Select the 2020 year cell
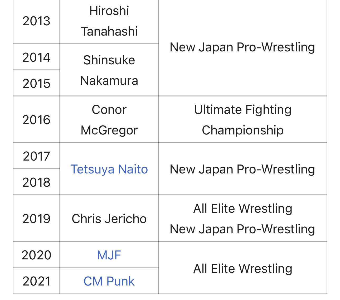Viewport: 340px width, 300px height. 36,255
